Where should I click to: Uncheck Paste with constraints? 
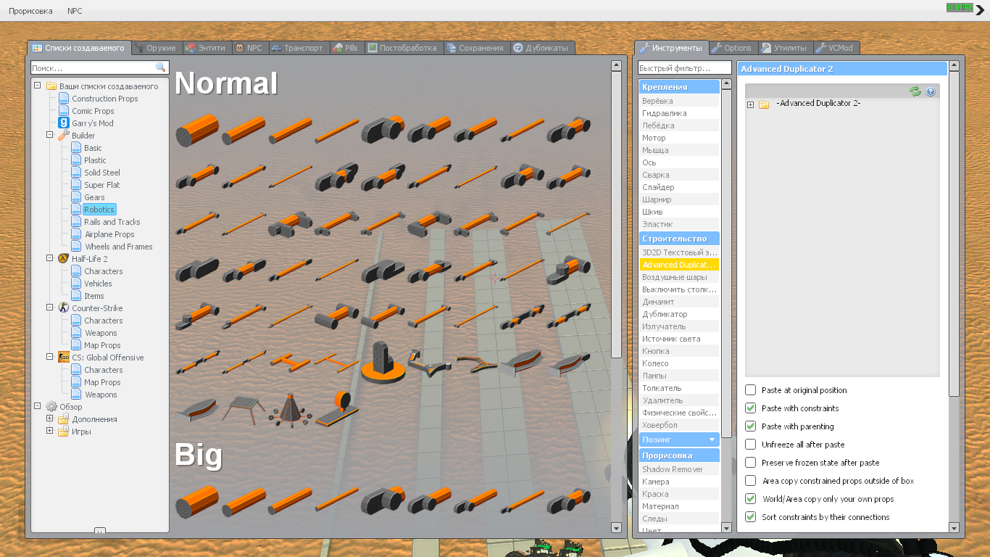tap(751, 408)
